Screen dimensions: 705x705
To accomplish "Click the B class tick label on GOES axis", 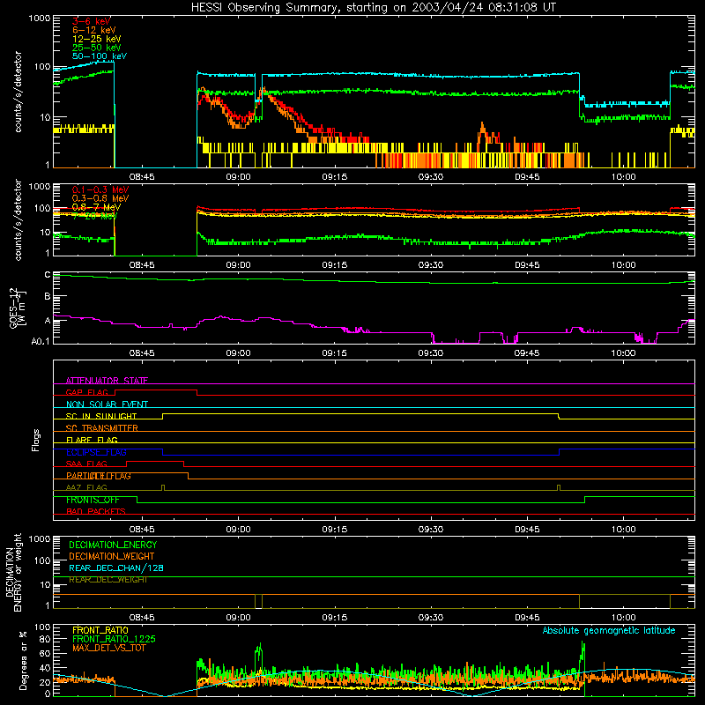I will tap(48, 297).
